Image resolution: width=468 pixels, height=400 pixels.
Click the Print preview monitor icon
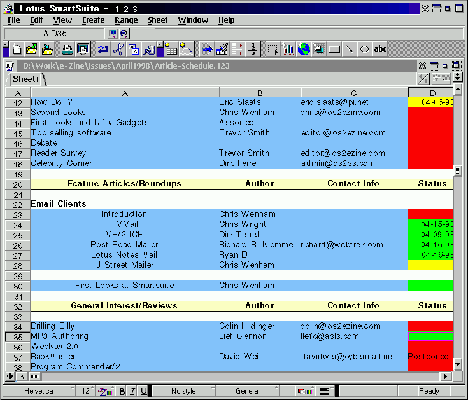[x=83, y=49]
